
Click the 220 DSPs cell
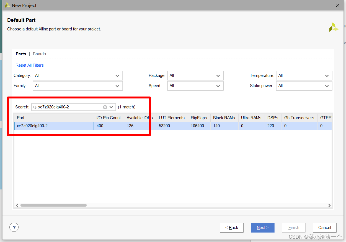(273, 126)
